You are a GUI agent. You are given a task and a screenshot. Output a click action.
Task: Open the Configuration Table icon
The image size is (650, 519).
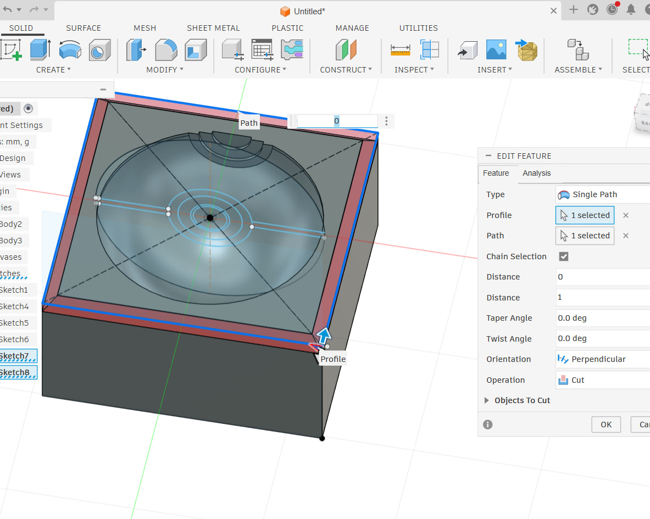click(262, 50)
